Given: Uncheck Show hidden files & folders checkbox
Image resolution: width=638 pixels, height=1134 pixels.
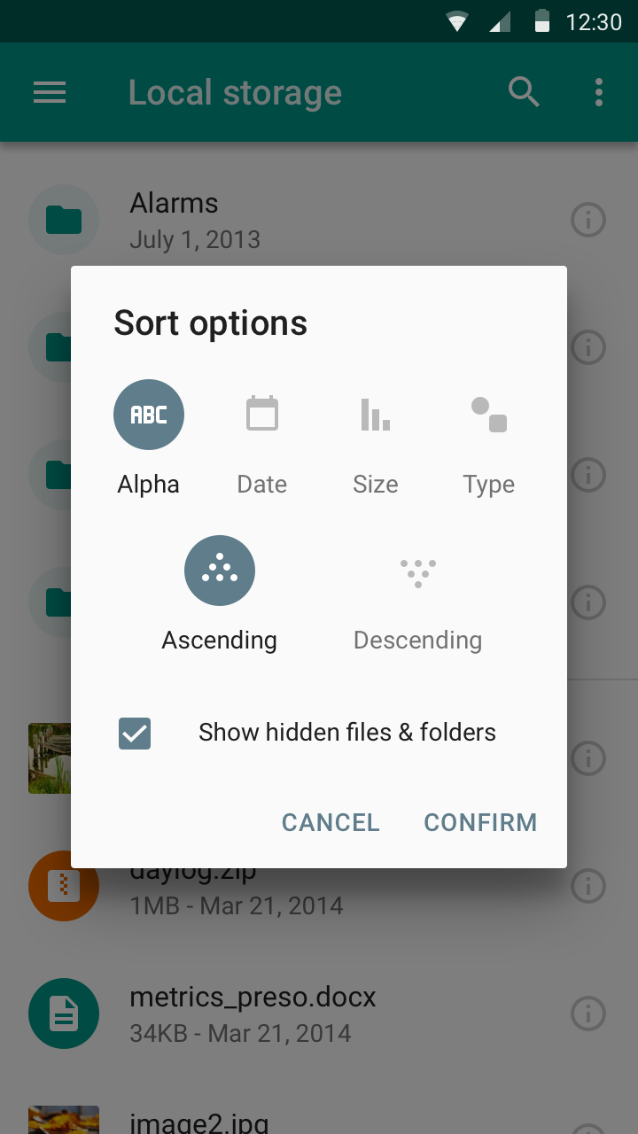Looking at the screenshot, I should [135, 734].
